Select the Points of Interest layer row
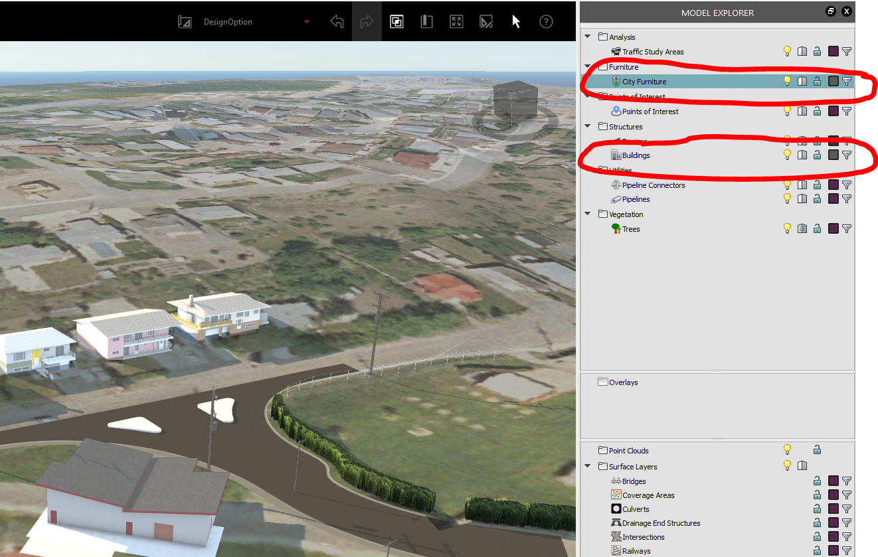Viewport: 878px width, 557px height. pos(717,112)
